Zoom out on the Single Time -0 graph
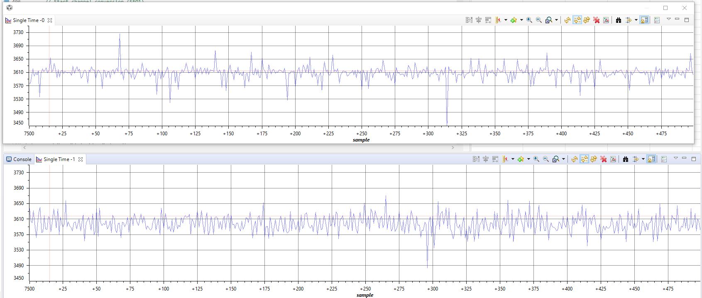This screenshot has height=298, width=702. tap(539, 20)
